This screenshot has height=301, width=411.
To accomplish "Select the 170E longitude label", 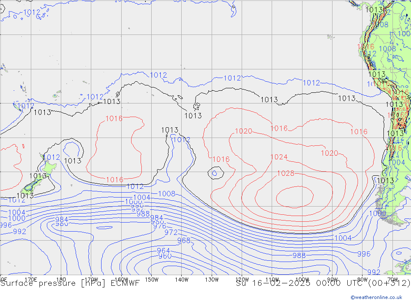I will click(x=31, y=280).
